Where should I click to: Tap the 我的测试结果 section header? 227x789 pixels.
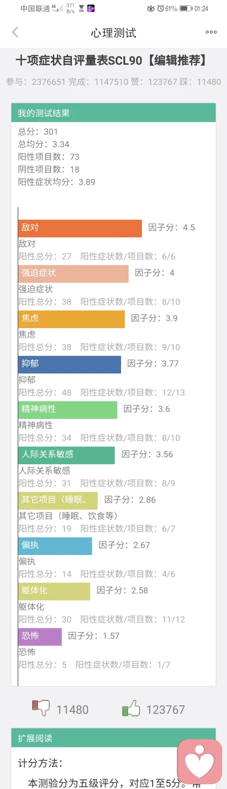113,113
